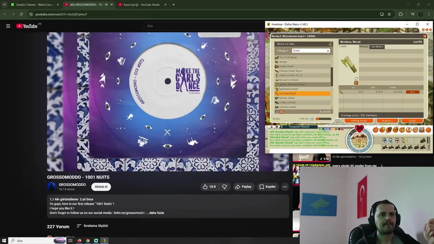
Task: Toggle the yellow chat channel filter checkbox
Action: click(x=333, y=129)
